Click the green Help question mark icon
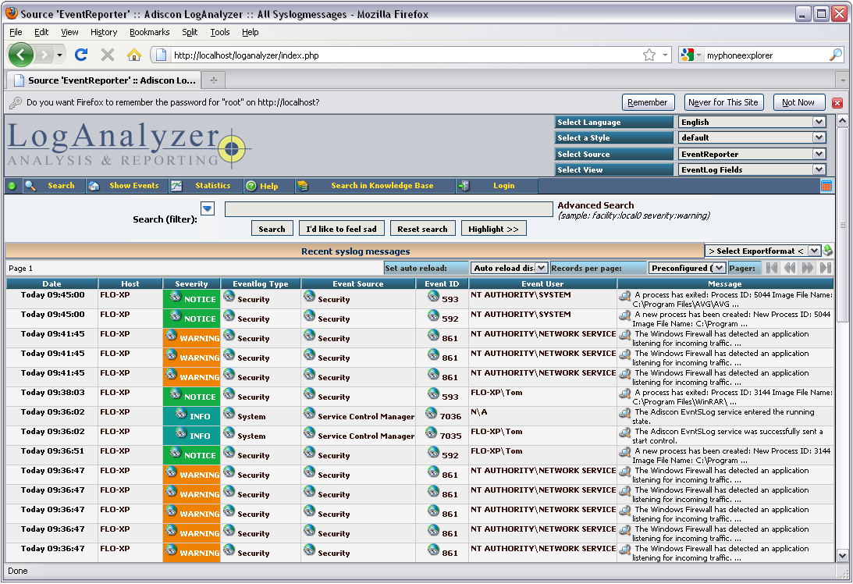Viewport: 853px width, 584px height. coord(251,186)
